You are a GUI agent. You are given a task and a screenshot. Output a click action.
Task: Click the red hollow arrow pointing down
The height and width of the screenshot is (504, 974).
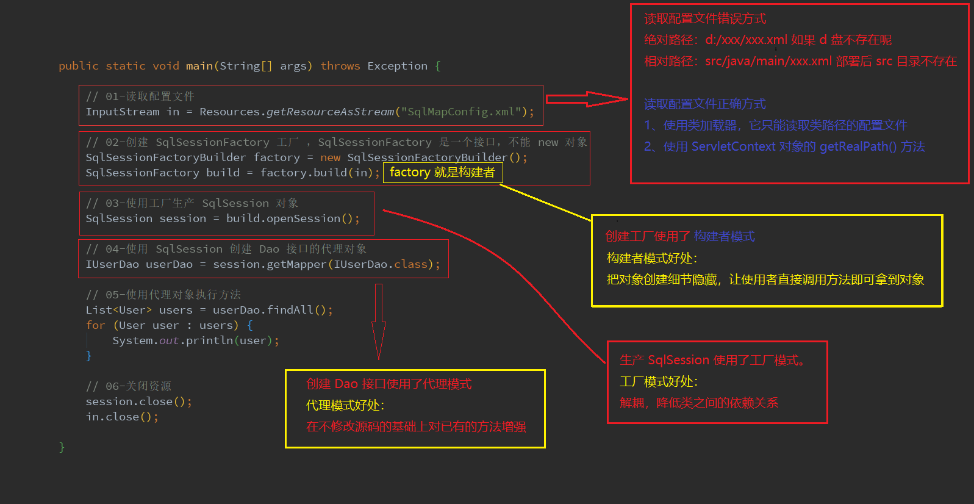tap(379, 322)
